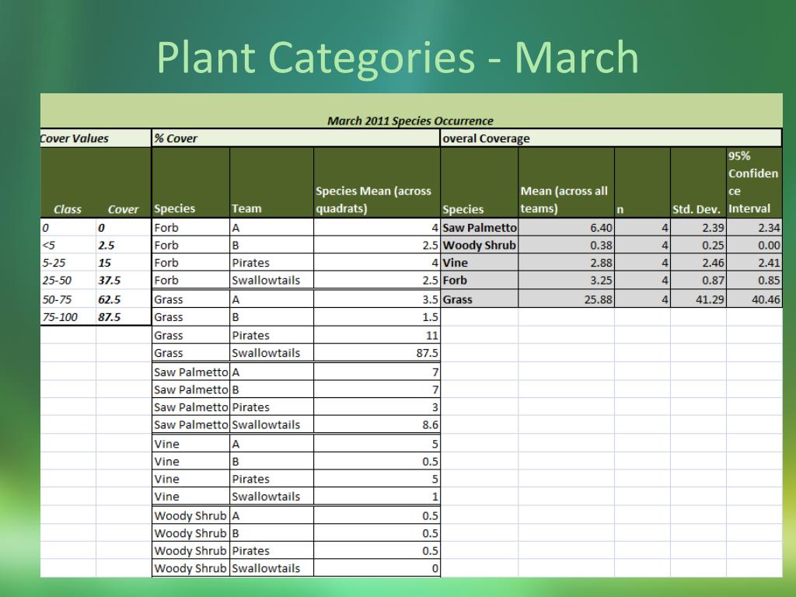Viewport: 796px width, 597px height.
Task: Select the overall mean "2.88" for Vine
Action: [601, 263]
